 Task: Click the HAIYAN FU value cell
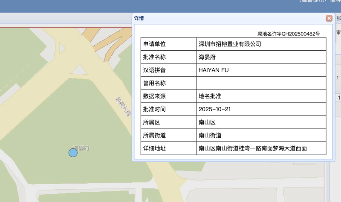coord(261,70)
